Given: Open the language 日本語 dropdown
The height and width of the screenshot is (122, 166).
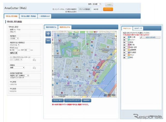Looking at the screenshot, I should coord(97,4).
